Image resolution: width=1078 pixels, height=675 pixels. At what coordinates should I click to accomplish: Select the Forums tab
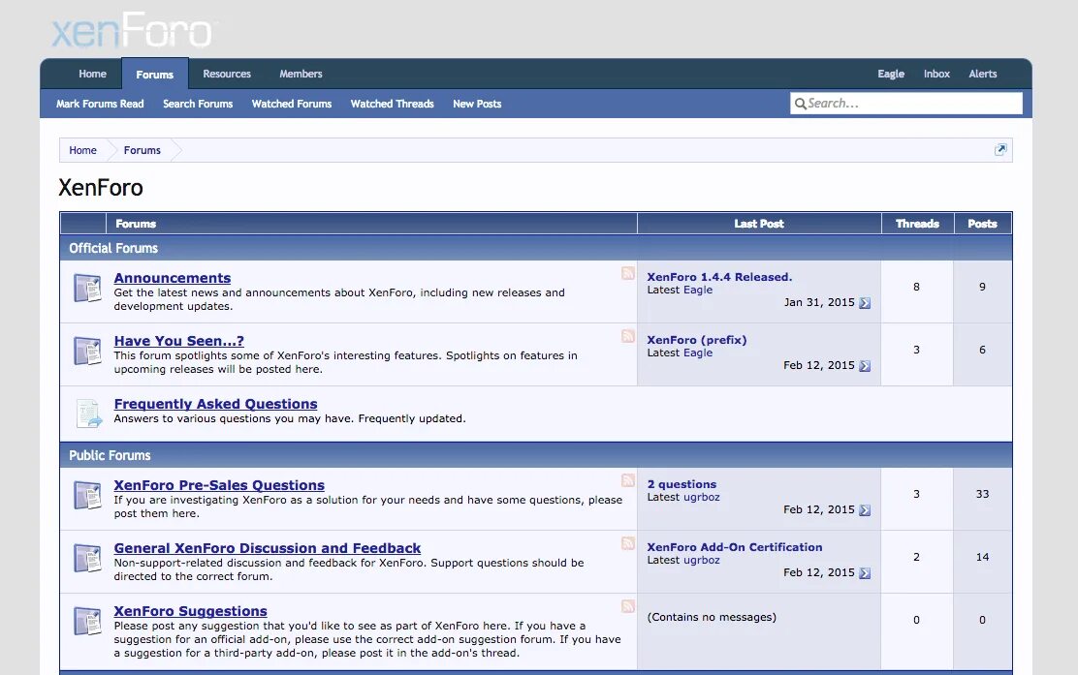155,75
